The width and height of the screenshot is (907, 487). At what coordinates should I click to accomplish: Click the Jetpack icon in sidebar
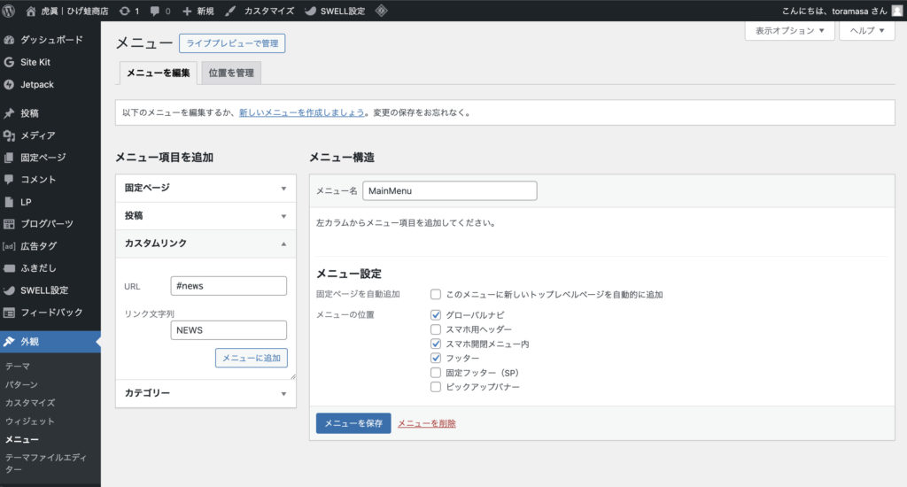[10, 84]
